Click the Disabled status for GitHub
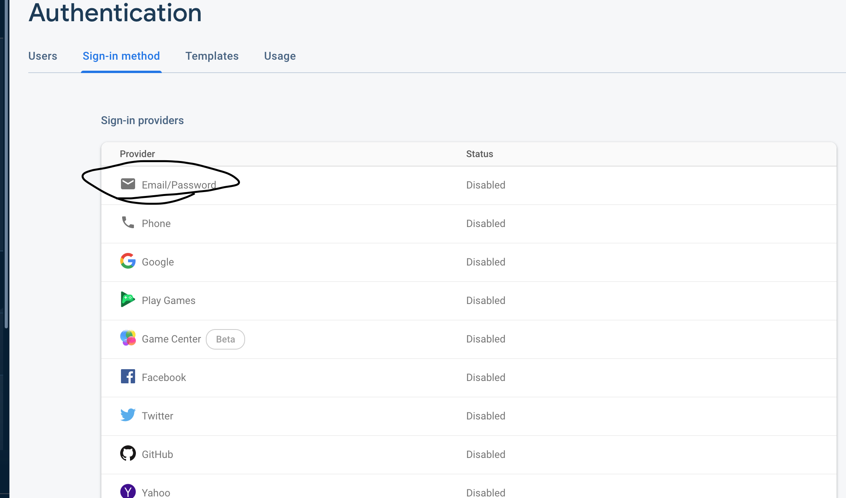This screenshot has width=846, height=498. 485,454
